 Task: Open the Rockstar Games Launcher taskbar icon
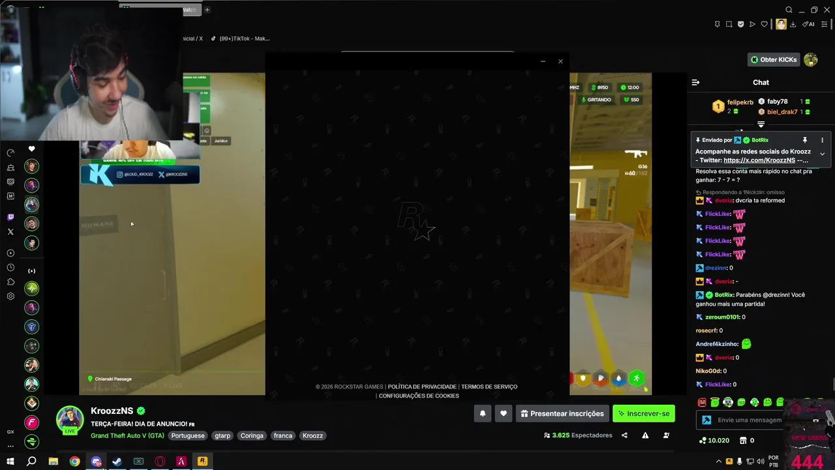click(202, 462)
